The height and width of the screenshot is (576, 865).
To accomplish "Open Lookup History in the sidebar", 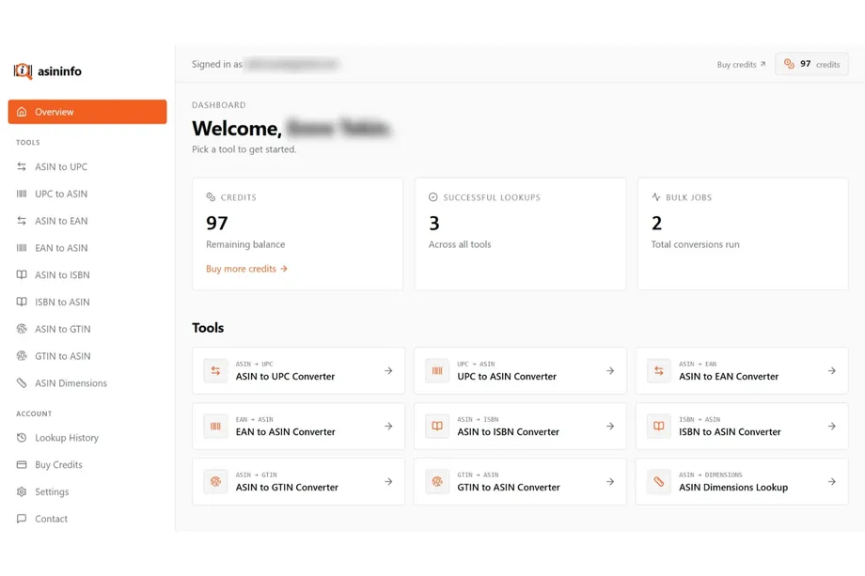I will (87, 438).
